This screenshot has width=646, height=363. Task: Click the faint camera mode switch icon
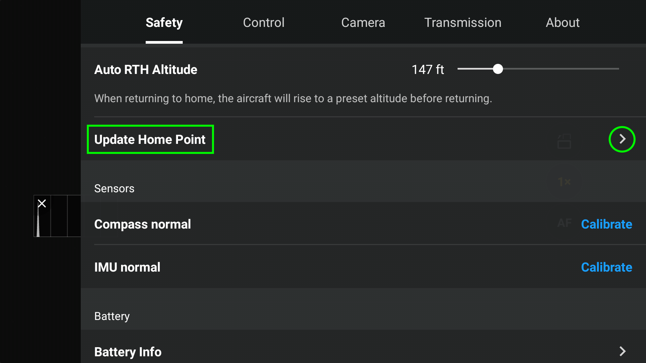(x=564, y=141)
